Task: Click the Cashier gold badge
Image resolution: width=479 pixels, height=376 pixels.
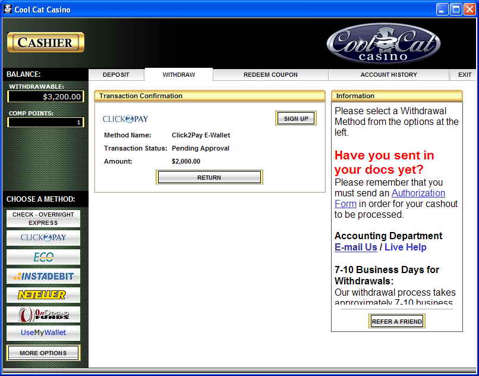Action: point(46,42)
